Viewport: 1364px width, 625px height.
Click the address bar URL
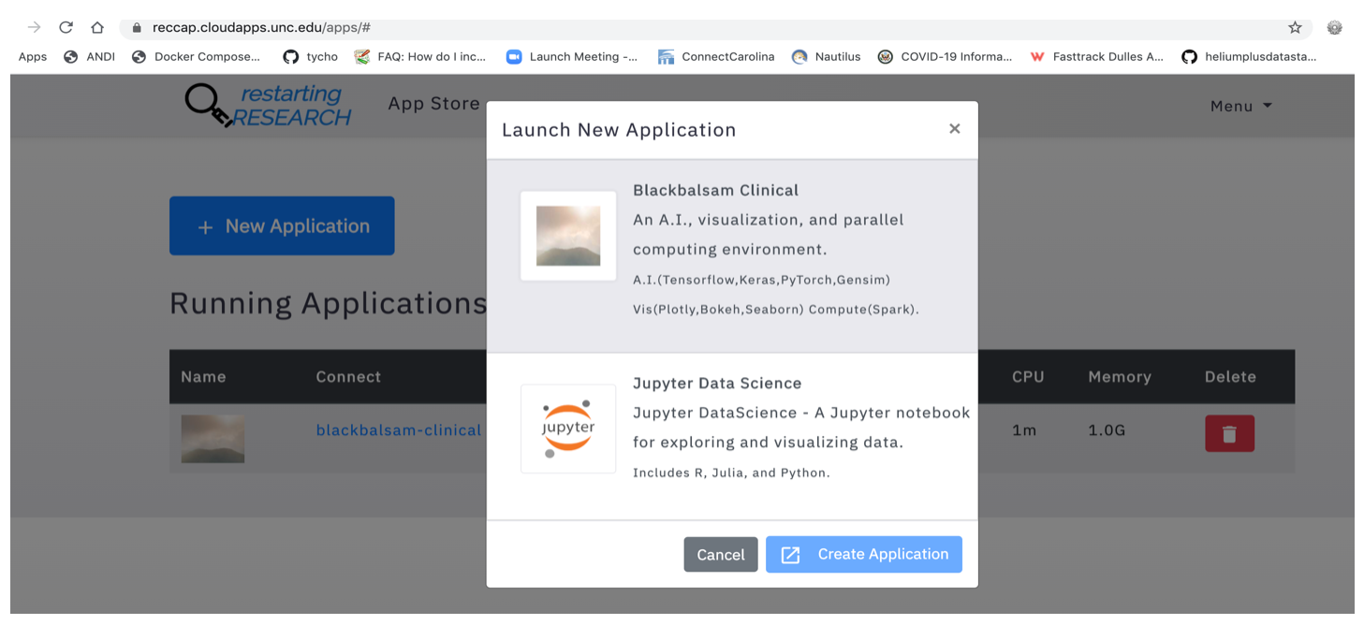coord(264,27)
